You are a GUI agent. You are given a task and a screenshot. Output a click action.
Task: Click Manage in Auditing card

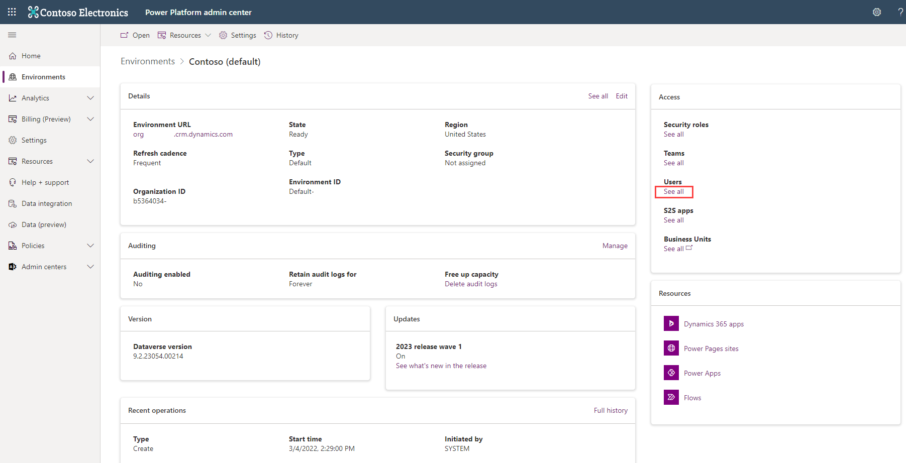(x=615, y=246)
